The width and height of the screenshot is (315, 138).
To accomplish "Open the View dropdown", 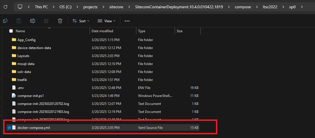I will click(107, 21).
